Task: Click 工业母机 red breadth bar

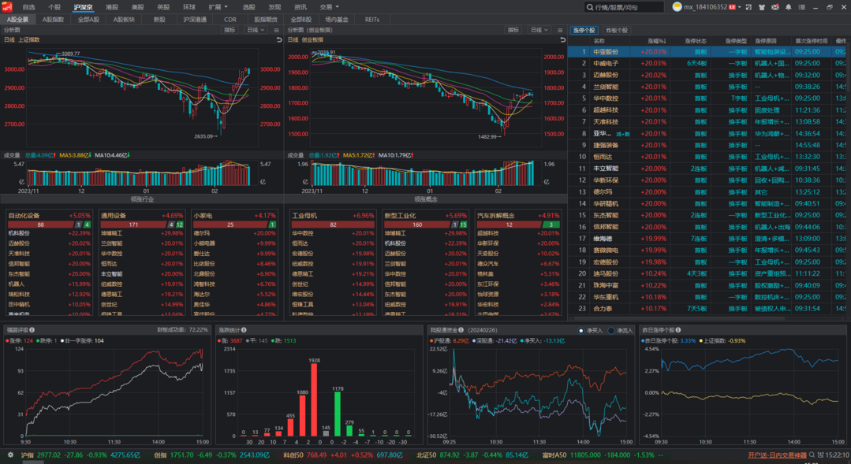Action: click(333, 225)
